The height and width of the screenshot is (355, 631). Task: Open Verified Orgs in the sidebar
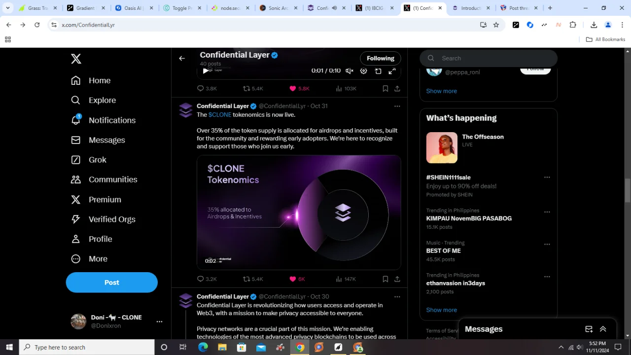tap(103, 219)
